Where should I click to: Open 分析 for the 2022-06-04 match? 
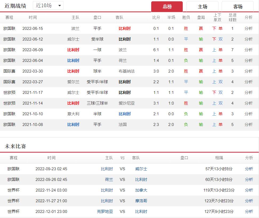click(248, 61)
